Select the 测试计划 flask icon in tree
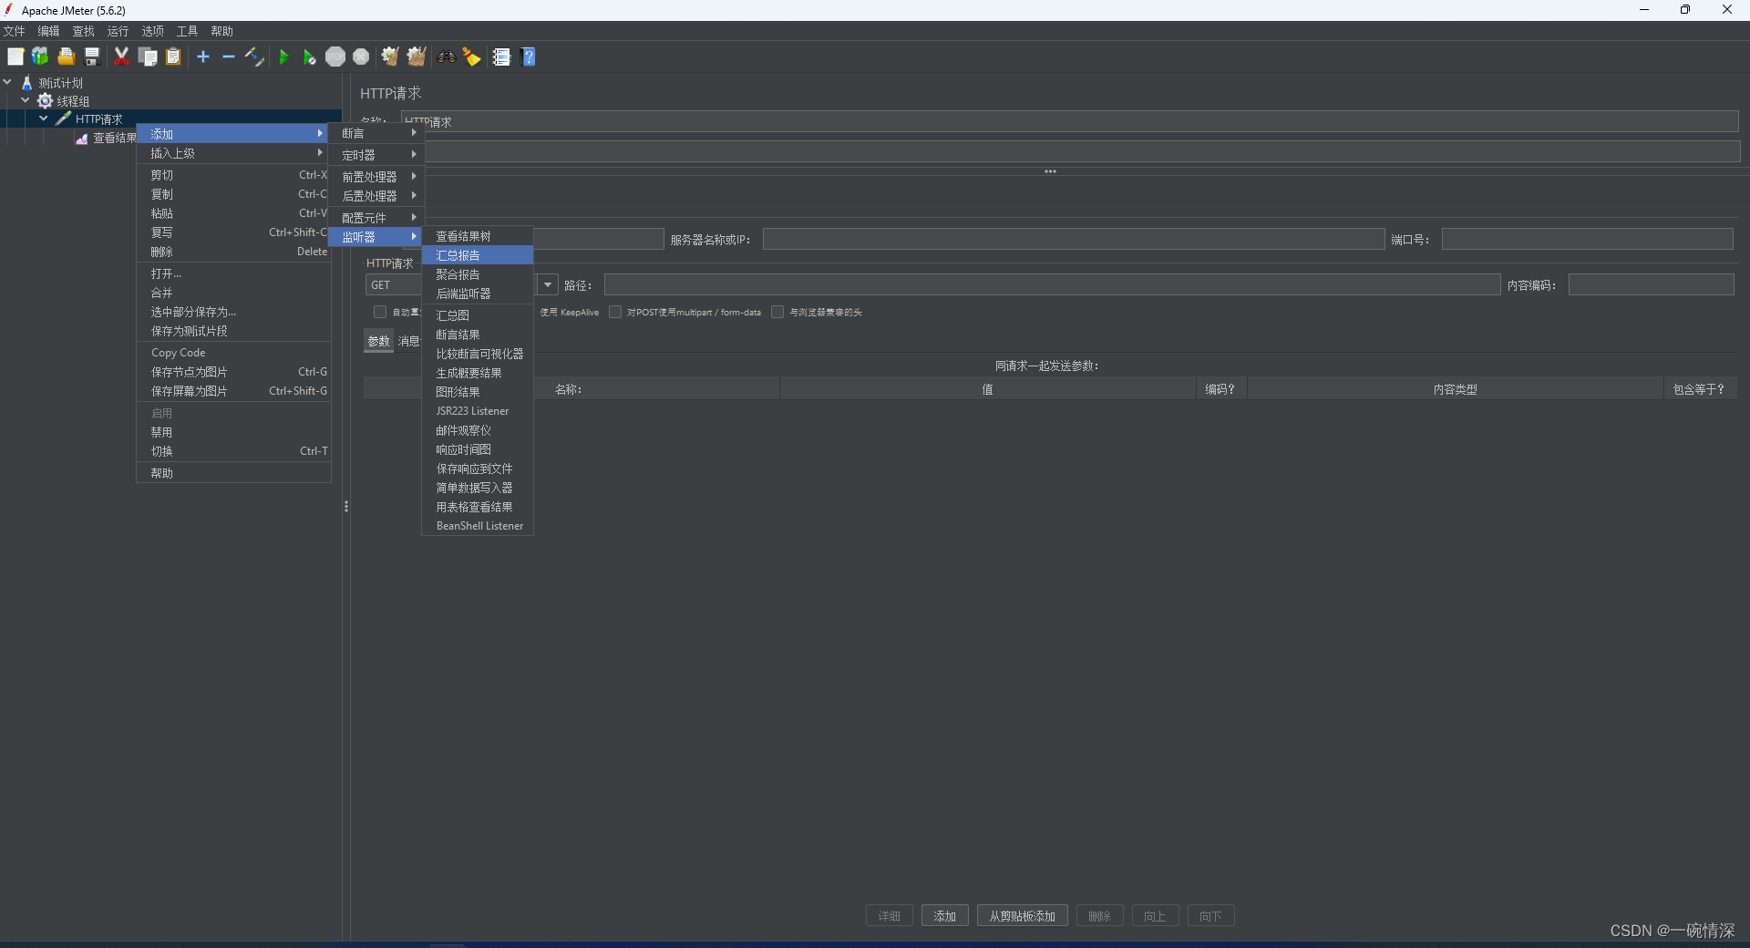This screenshot has width=1750, height=948. click(26, 82)
